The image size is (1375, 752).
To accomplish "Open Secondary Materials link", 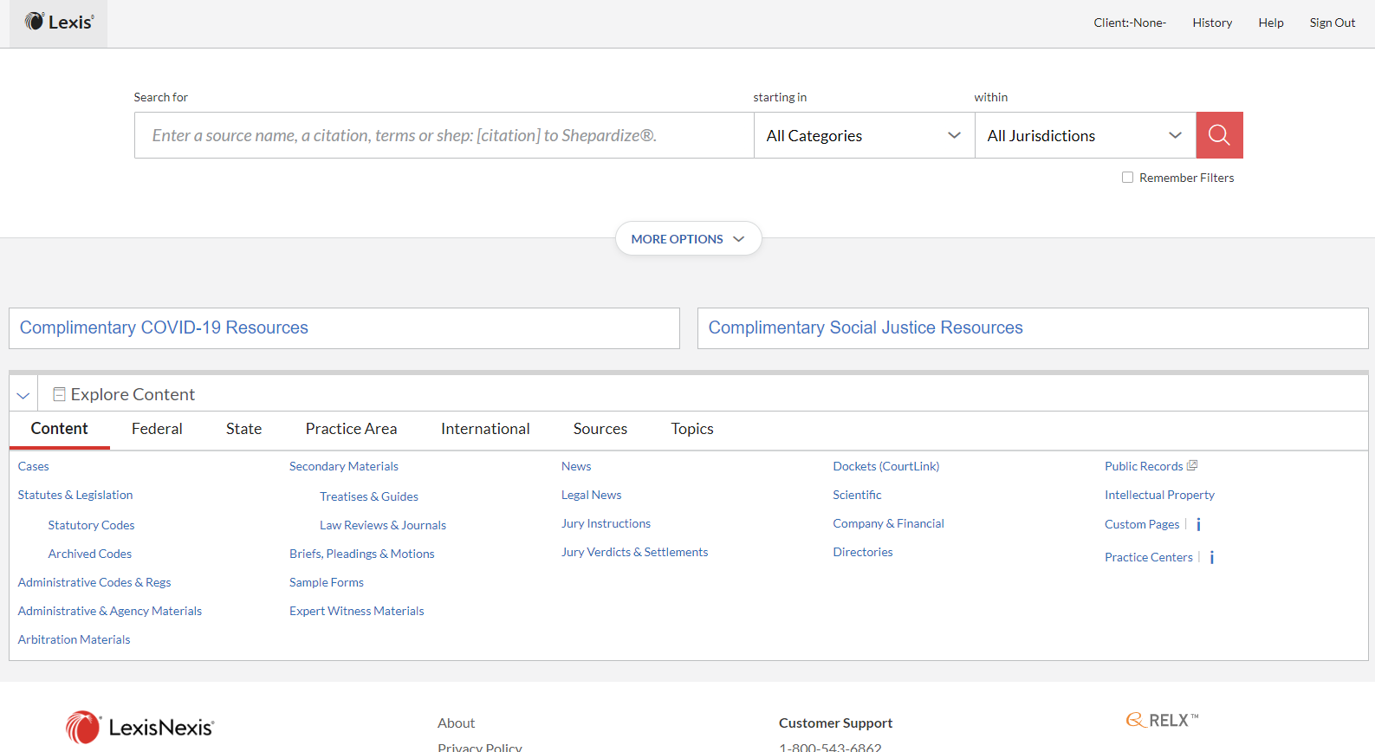I will [x=344, y=466].
